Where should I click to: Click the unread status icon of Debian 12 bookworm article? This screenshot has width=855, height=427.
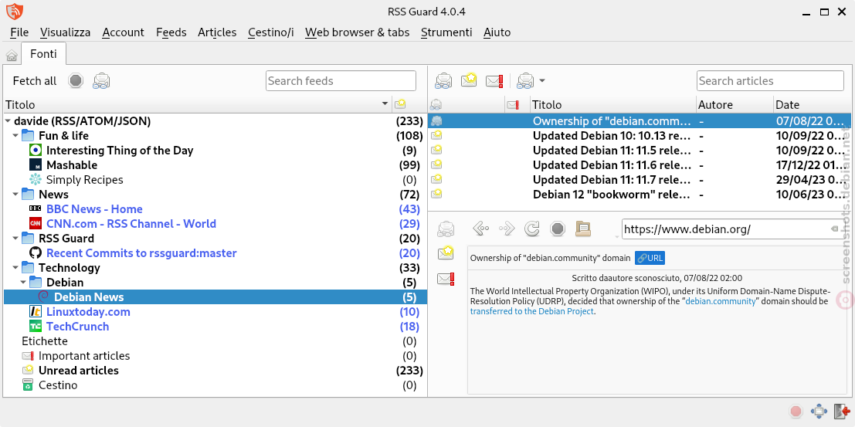tap(436, 194)
